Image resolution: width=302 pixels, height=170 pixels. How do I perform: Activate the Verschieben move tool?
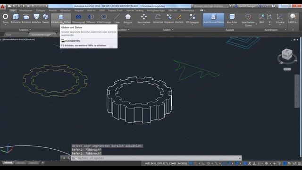[144, 18]
